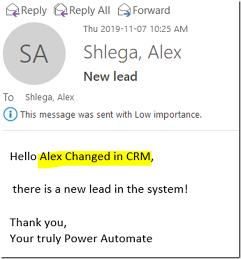Click highlighted text Alex Changed in CRM
This screenshot has width=241, height=259.
pos(95,157)
